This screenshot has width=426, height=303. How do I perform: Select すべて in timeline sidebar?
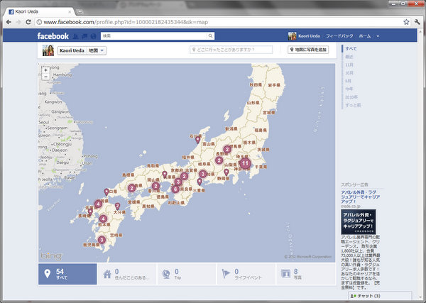click(351, 48)
